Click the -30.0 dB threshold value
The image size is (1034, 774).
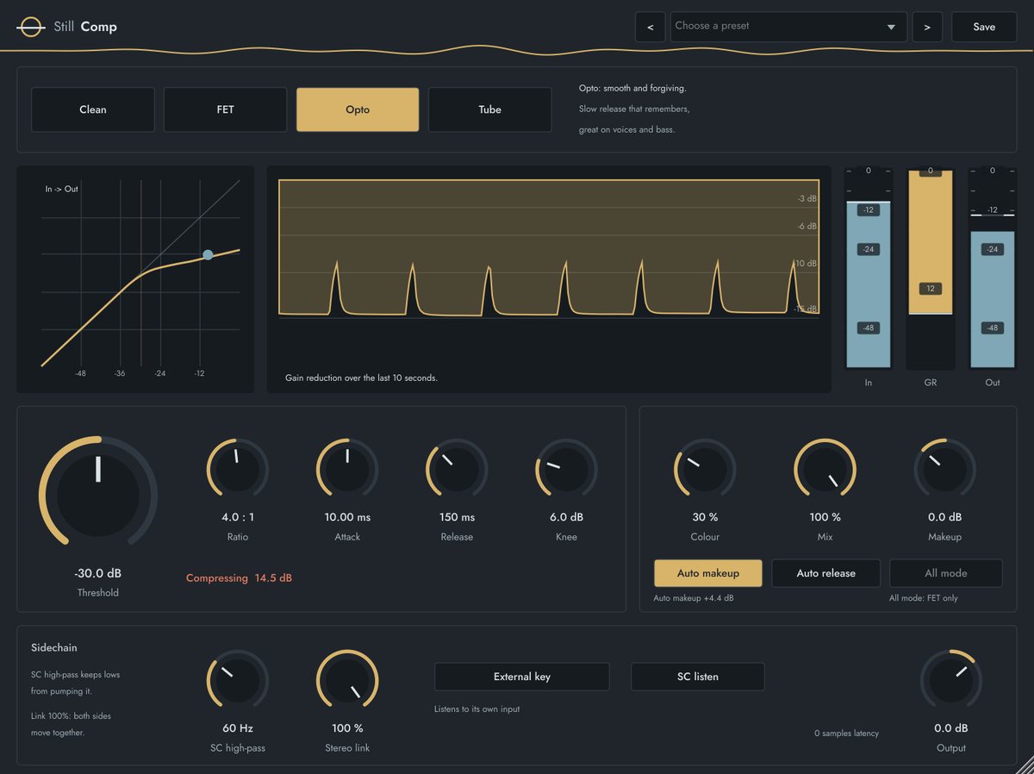pos(97,573)
